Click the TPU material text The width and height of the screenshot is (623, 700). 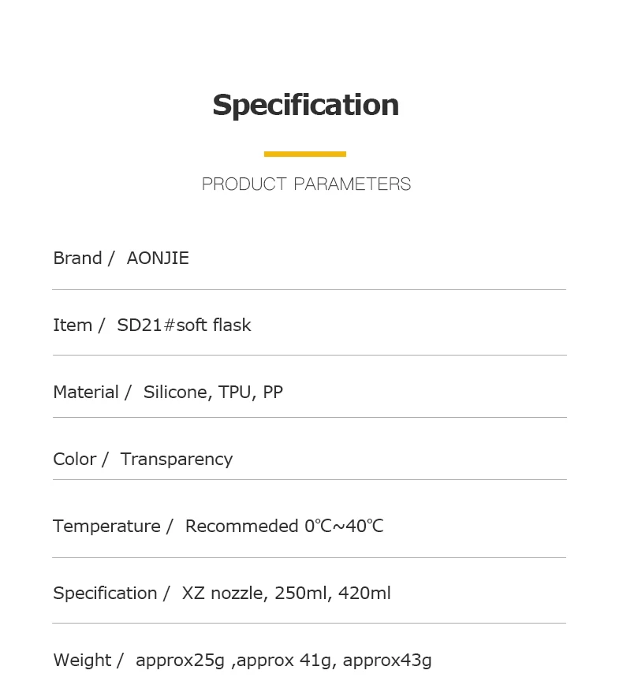(235, 393)
